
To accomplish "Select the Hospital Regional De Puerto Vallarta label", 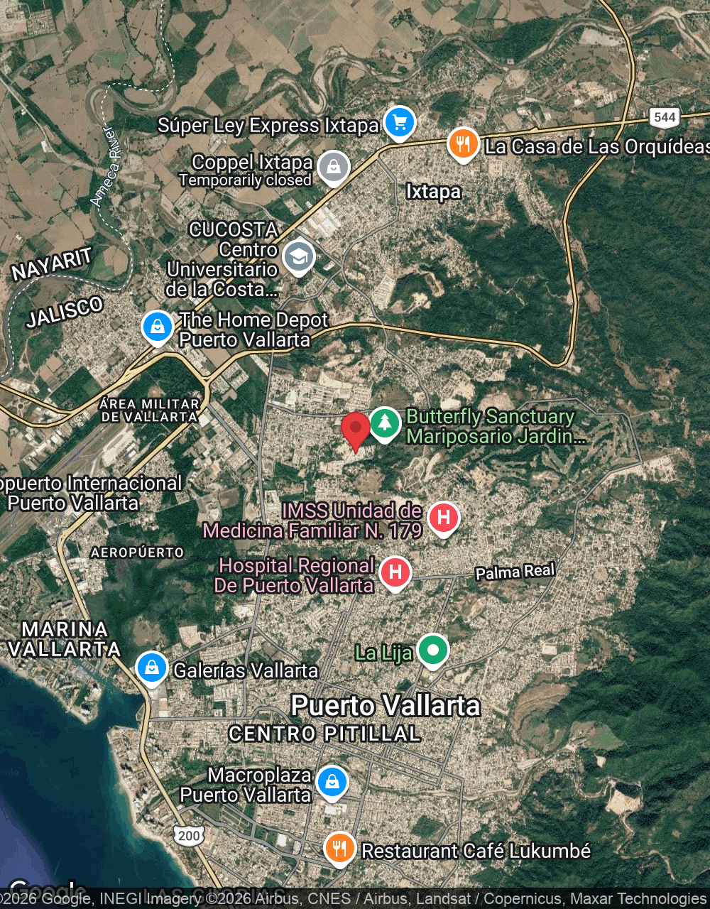I will (295, 575).
